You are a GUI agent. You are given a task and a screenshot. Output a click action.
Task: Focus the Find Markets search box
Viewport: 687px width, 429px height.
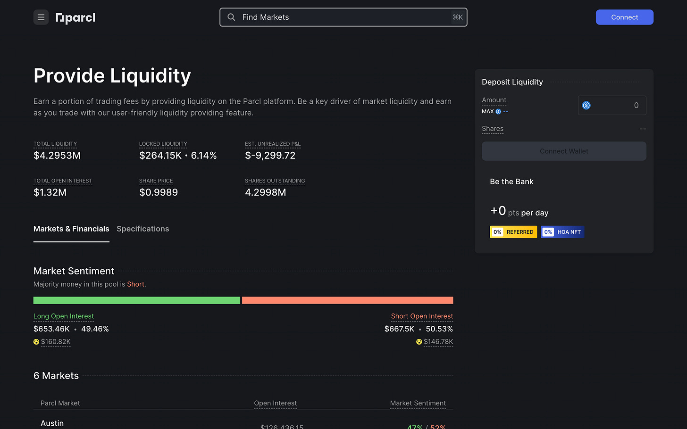[x=343, y=17]
